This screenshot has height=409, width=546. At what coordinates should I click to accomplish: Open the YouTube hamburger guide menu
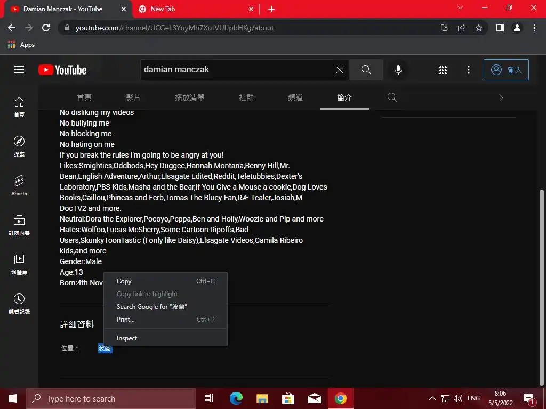pos(19,70)
